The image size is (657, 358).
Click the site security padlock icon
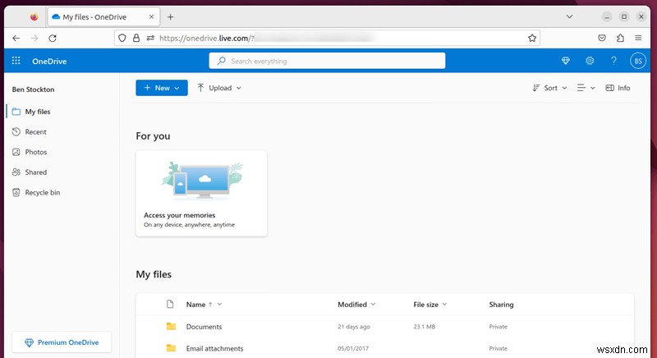[136, 38]
